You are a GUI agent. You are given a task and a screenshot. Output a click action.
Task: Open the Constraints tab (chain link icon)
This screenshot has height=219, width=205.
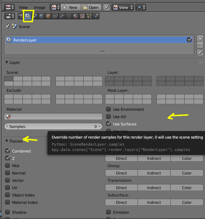(55, 16)
